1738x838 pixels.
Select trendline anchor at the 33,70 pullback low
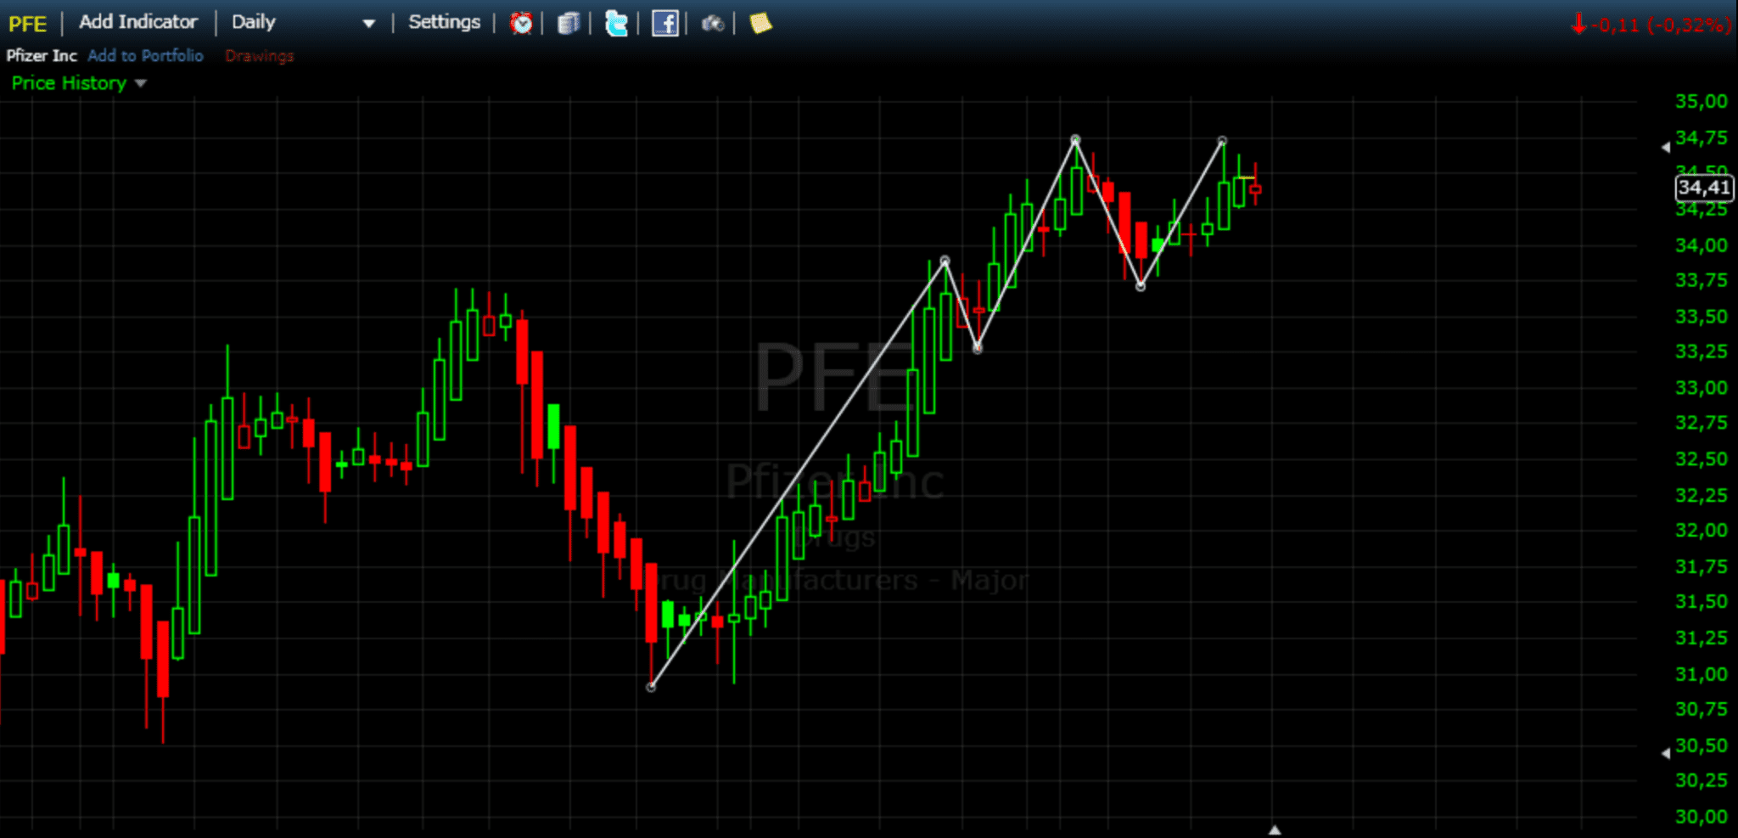coord(1141,287)
